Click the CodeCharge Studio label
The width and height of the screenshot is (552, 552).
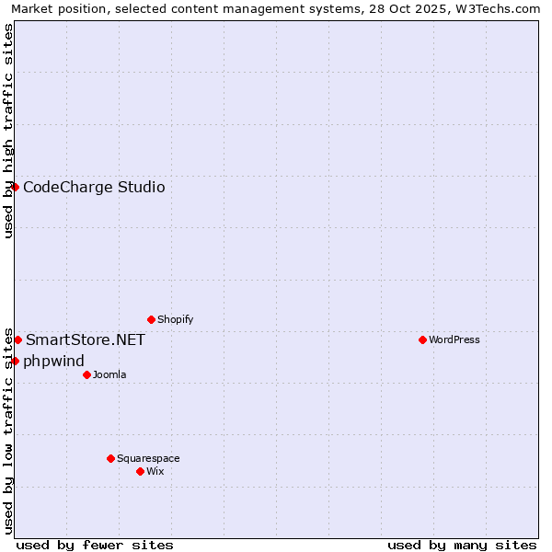click(x=94, y=188)
